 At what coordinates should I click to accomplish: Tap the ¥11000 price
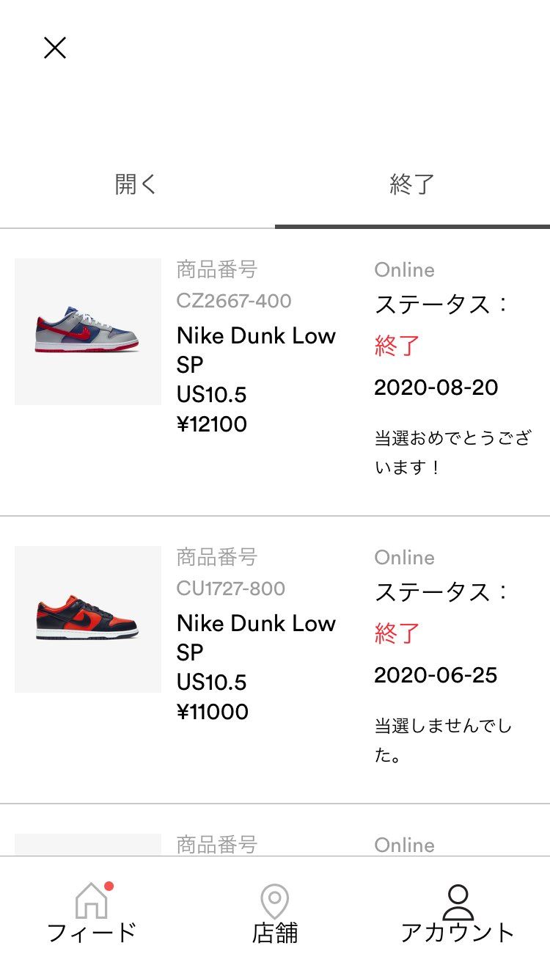click(213, 712)
